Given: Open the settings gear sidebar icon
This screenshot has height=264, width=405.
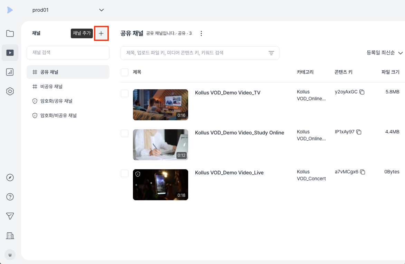Looking at the screenshot, I should click(10, 91).
